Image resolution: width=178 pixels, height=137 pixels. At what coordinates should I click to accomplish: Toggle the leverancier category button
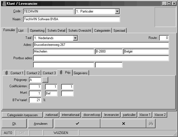(x=112, y=115)
